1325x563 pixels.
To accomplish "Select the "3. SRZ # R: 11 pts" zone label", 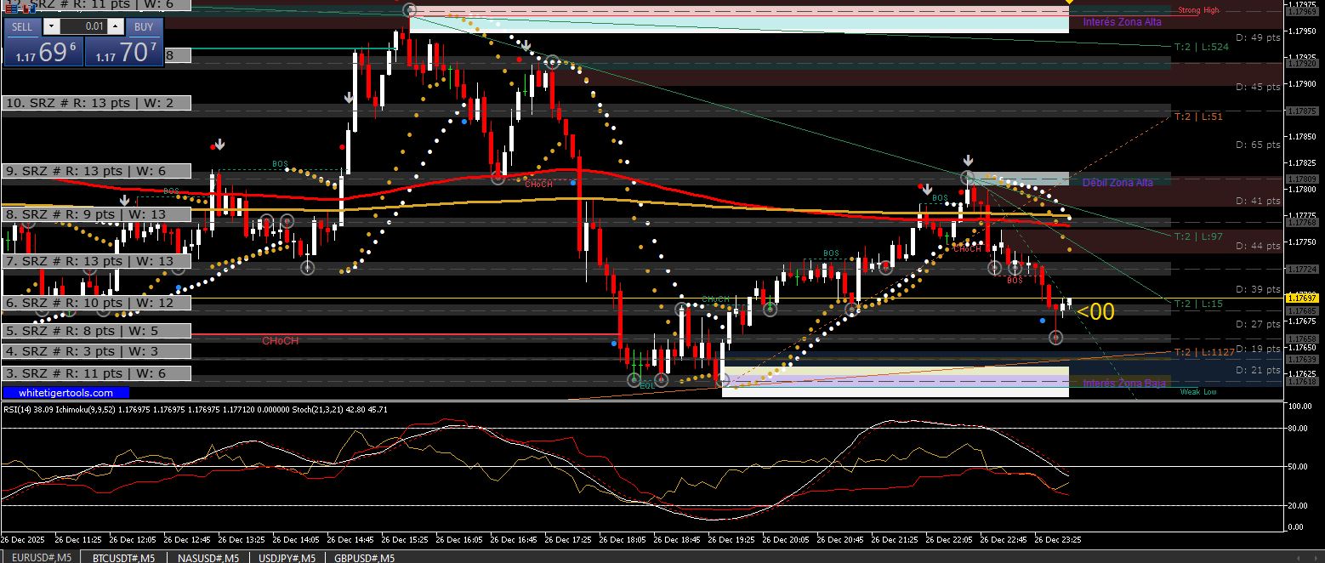I will [x=96, y=373].
